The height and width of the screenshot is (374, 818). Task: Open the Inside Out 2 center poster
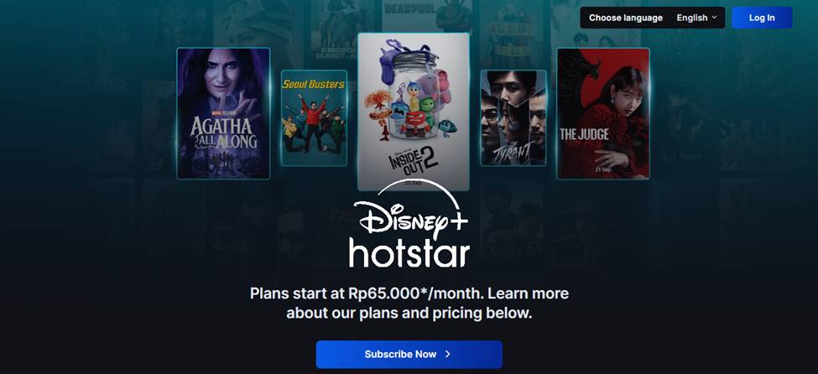[x=413, y=112]
